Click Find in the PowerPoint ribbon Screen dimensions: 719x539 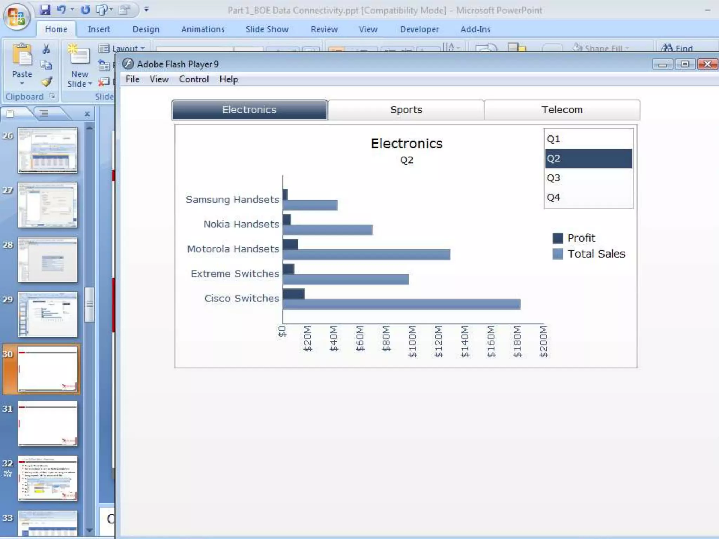pos(677,48)
